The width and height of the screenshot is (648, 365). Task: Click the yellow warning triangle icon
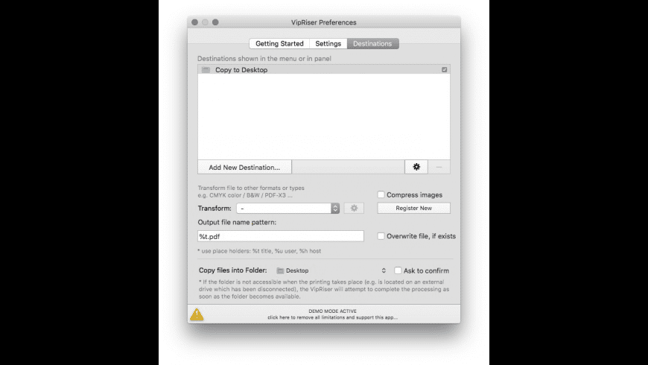197,314
